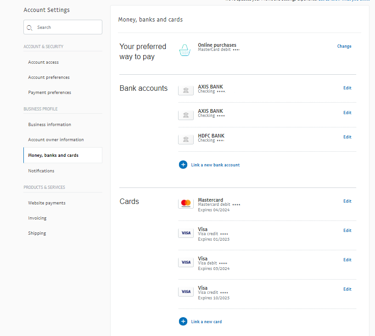Edit the HDFC BANK account
Image resolution: width=375 pixels, height=336 pixels.
coord(347,137)
